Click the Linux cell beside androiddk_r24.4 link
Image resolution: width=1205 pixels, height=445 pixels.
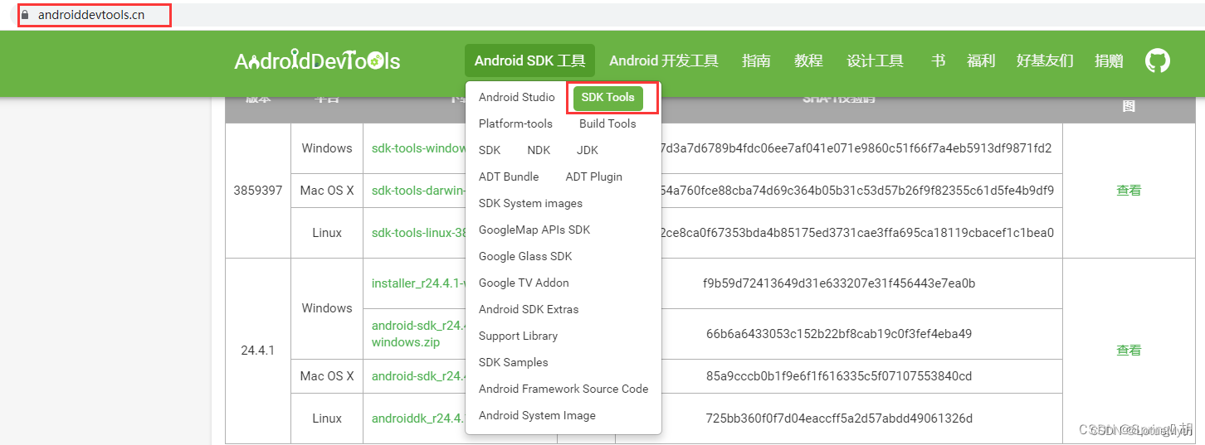click(x=327, y=418)
